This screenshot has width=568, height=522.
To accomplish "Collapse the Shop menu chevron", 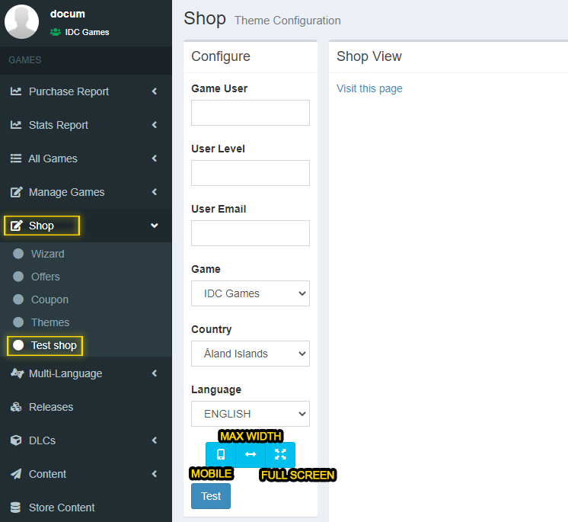I will (x=155, y=226).
